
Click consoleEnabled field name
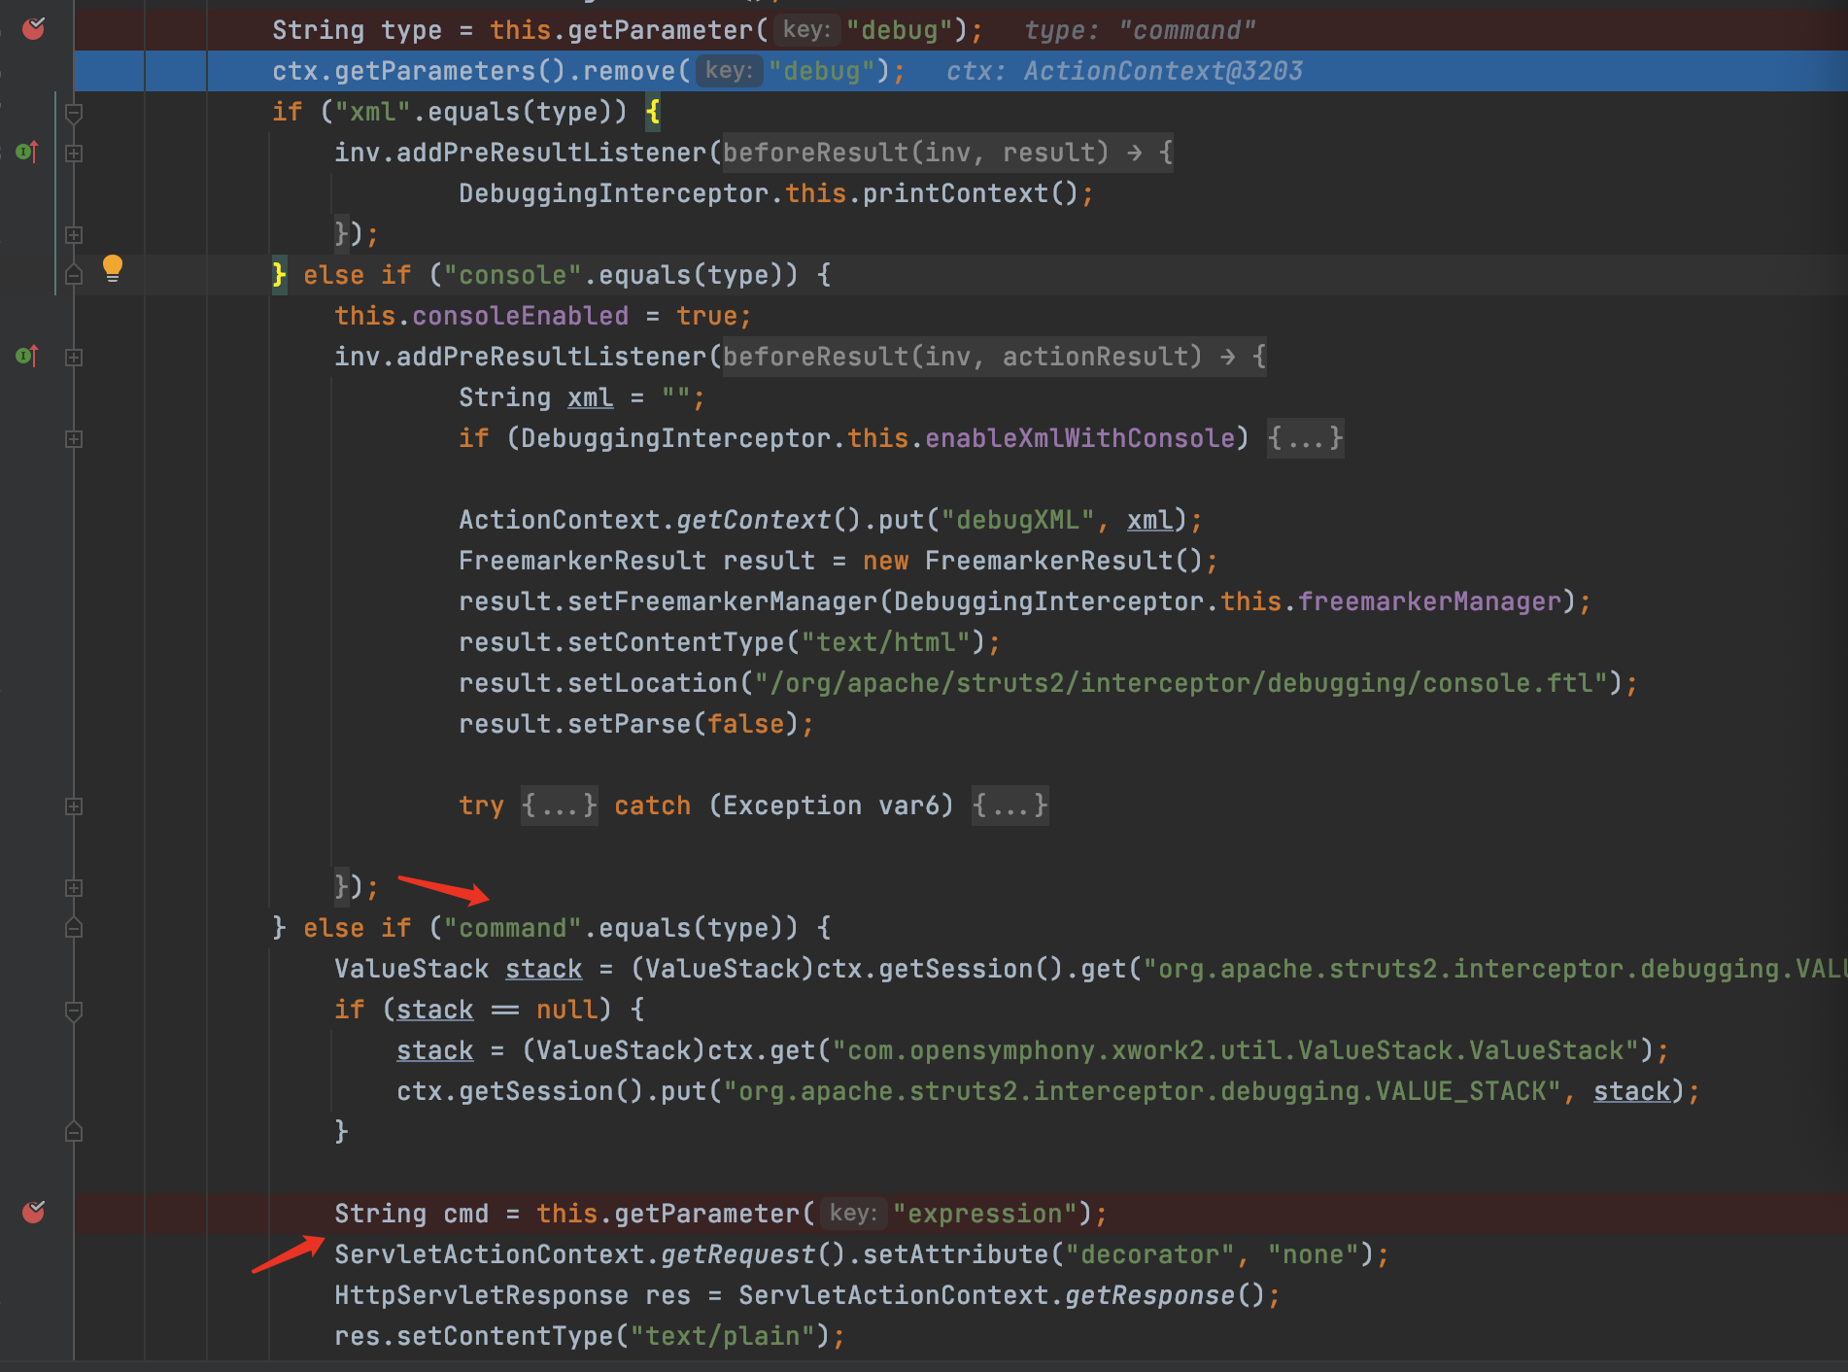pyautogui.click(x=521, y=316)
